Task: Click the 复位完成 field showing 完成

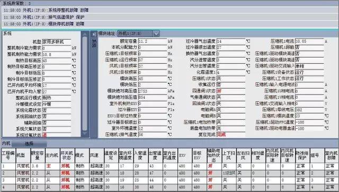Action: click(x=231, y=135)
